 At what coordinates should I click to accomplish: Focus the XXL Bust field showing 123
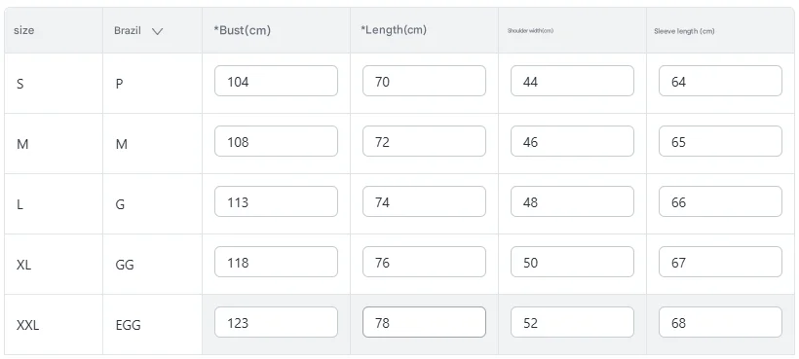tap(276, 322)
